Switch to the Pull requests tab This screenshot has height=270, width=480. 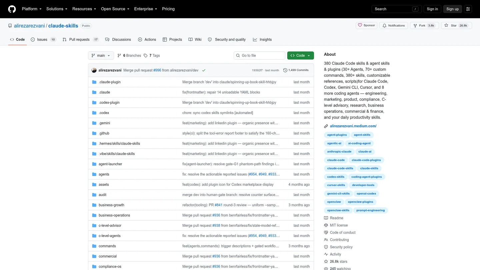tap(81, 40)
